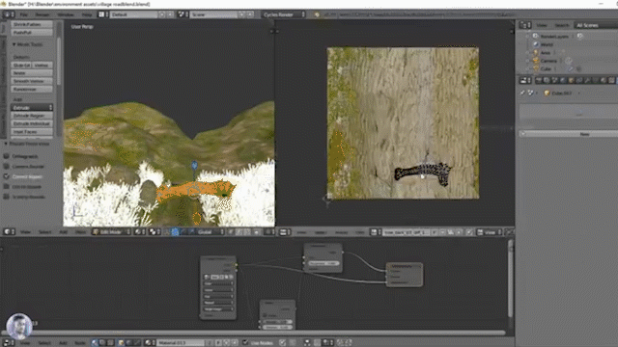Click the 3D View editor type icon

coord(9,232)
